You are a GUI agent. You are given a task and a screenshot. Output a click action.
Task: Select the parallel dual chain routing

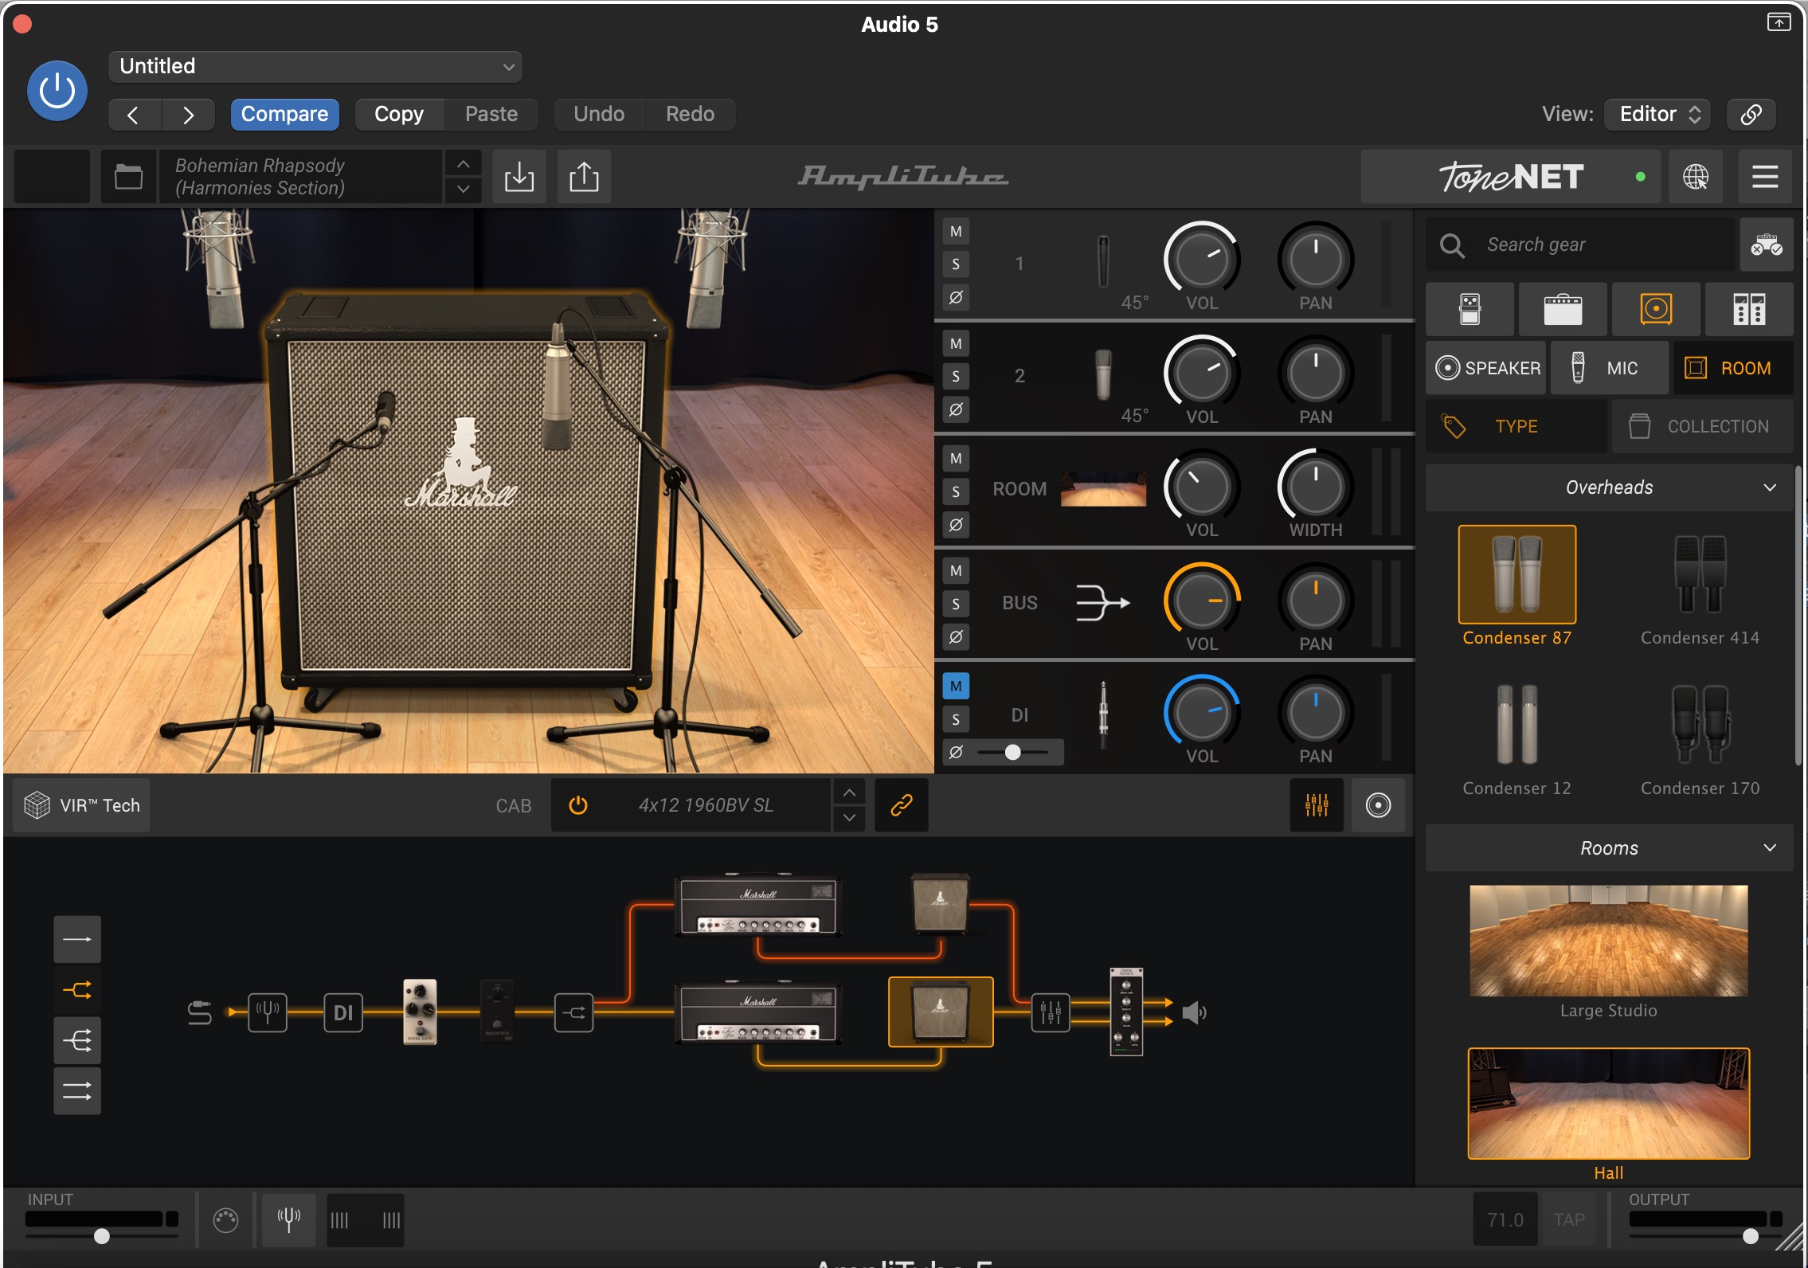(x=77, y=1091)
